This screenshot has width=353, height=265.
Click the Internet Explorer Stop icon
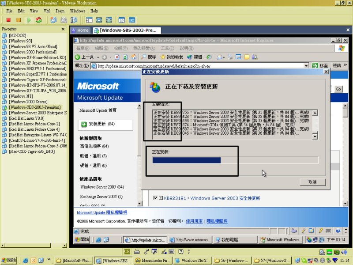click(x=117, y=57)
